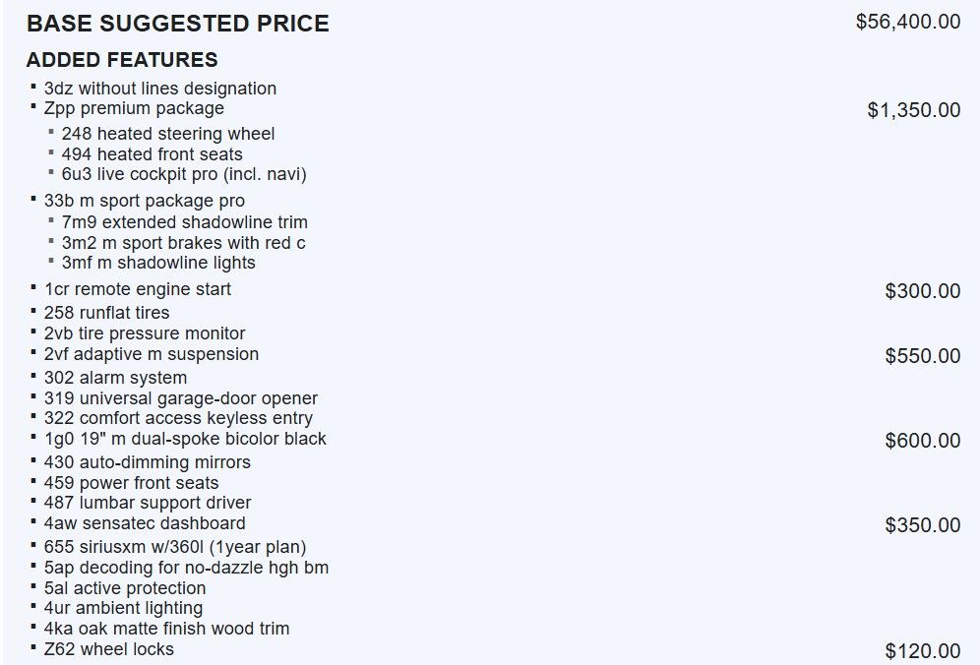Click the 655 siriusxm 1year plan line
The width and height of the screenshot is (980, 665).
pos(175,547)
